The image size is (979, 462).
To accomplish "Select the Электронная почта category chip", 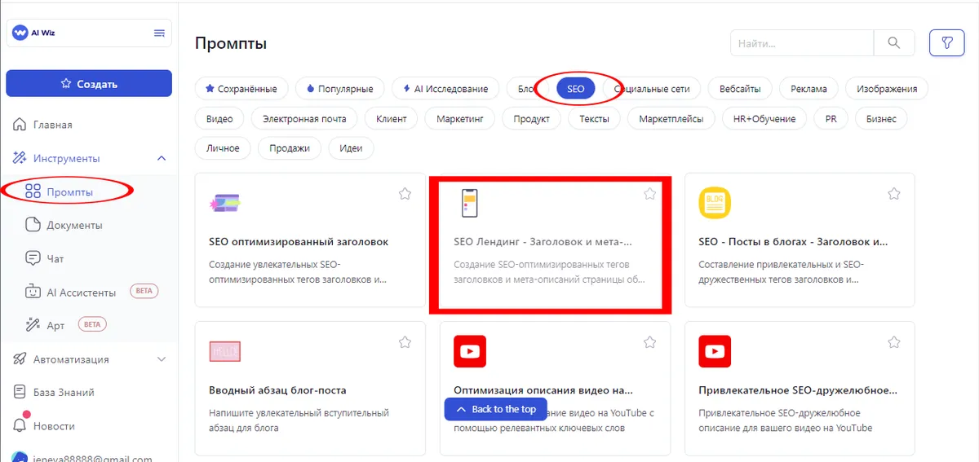I will 304,119.
